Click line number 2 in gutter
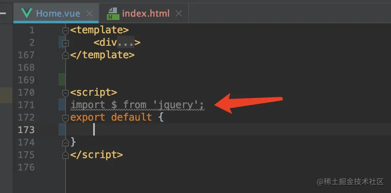Screen dimensions: 391x193 point(32,43)
